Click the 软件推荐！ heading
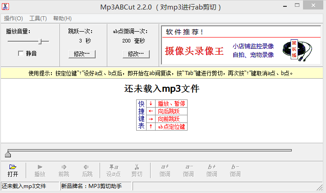326x193 pixels. point(184,32)
